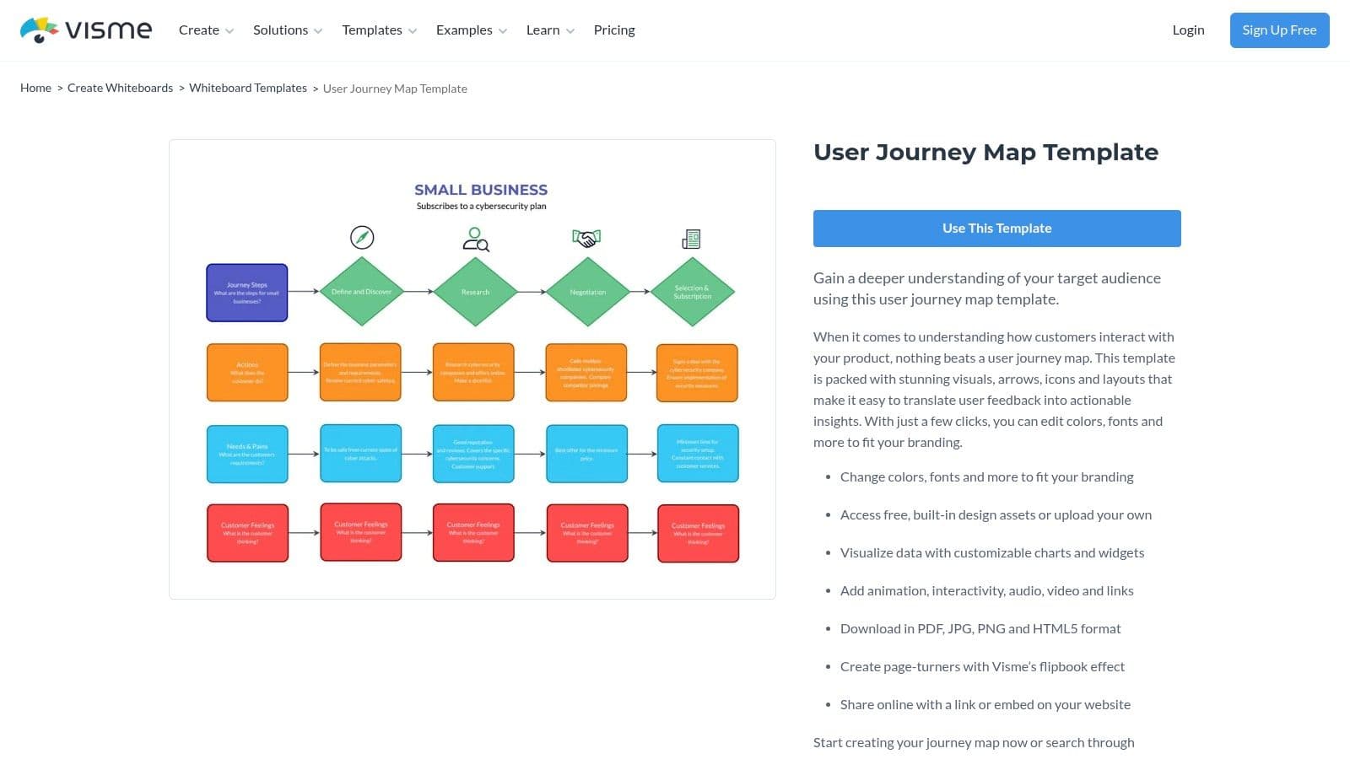
Task: Click the document icon above Selection & Subscription
Action: point(691,240)
